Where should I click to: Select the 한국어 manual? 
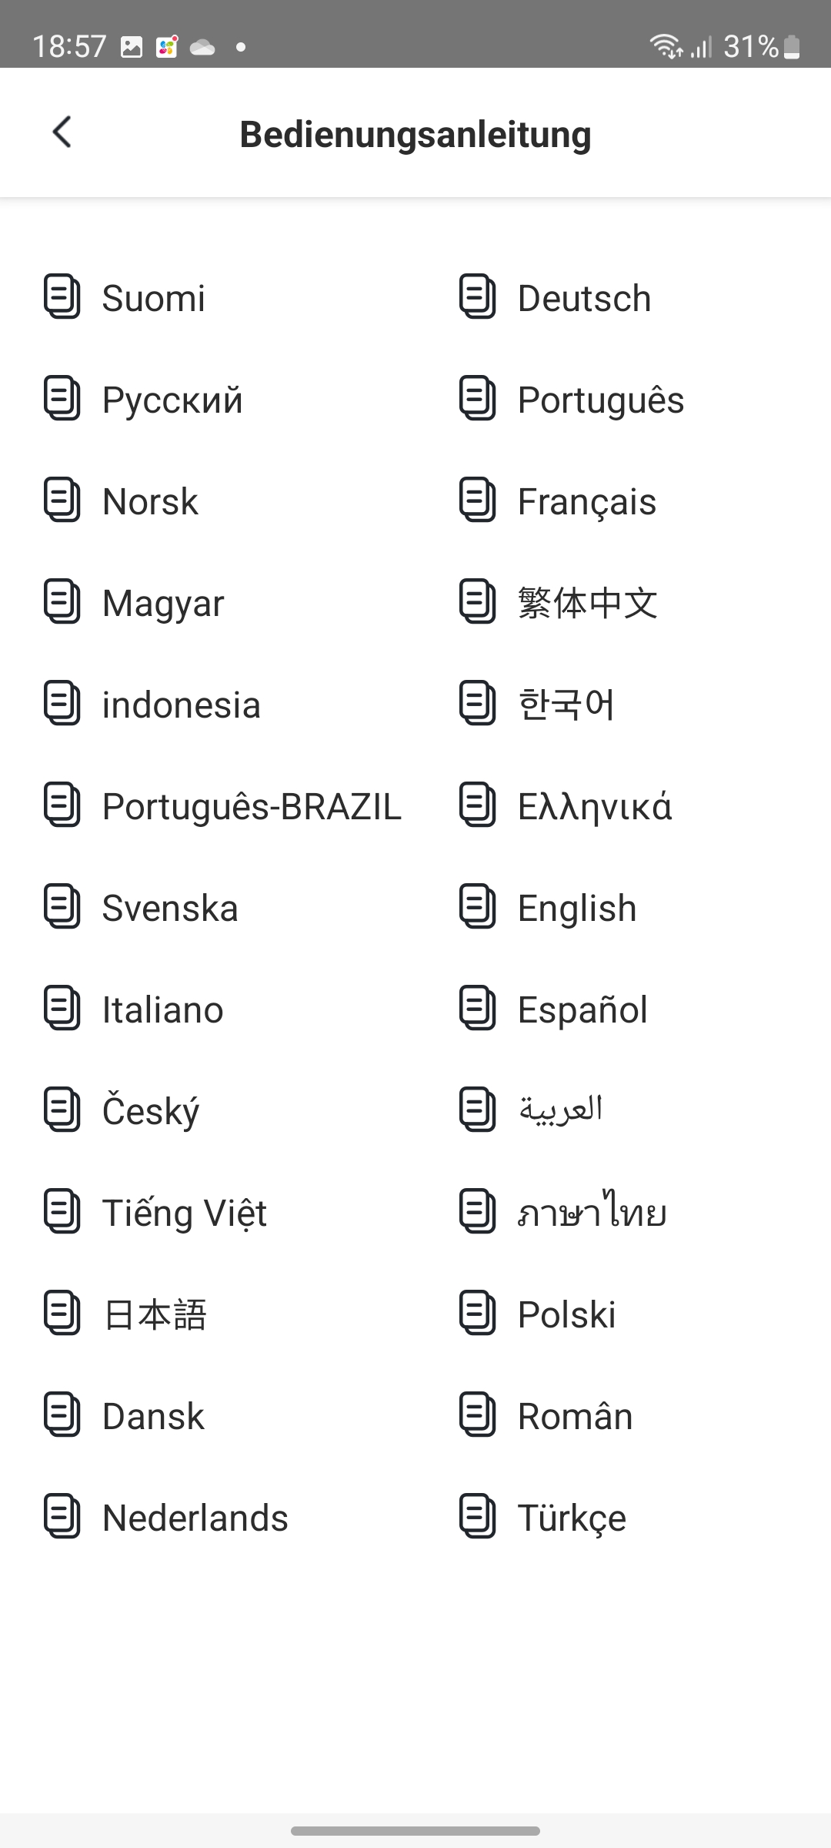click(566, 705)
